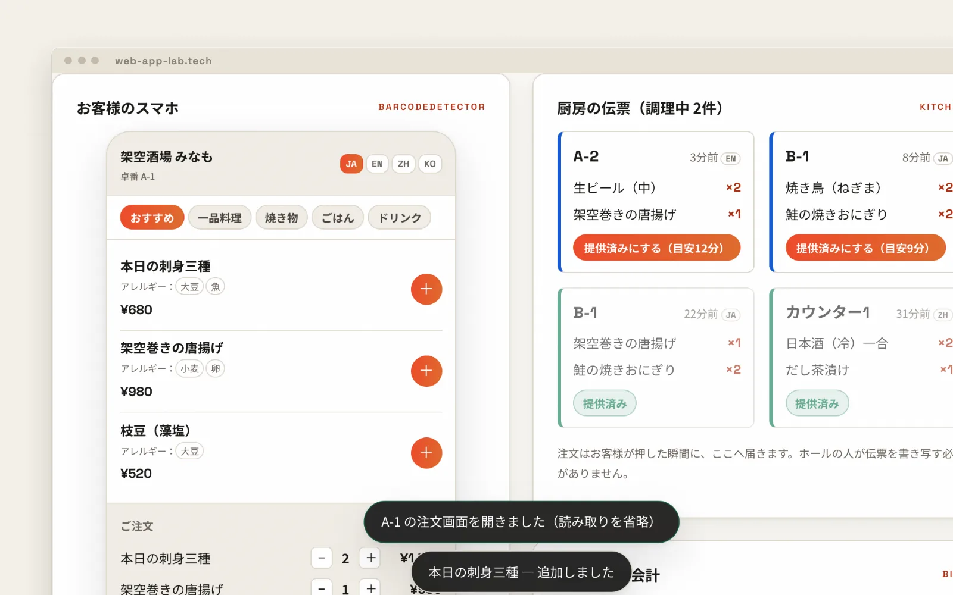This screenshot has width=953, height=595.
Task: Click the ¥680 price
Action: click(x=136, y=310)
